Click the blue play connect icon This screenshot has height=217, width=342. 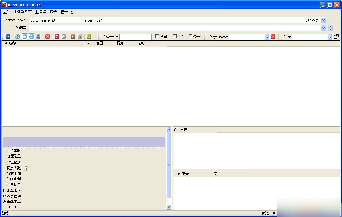pos(8,37)
